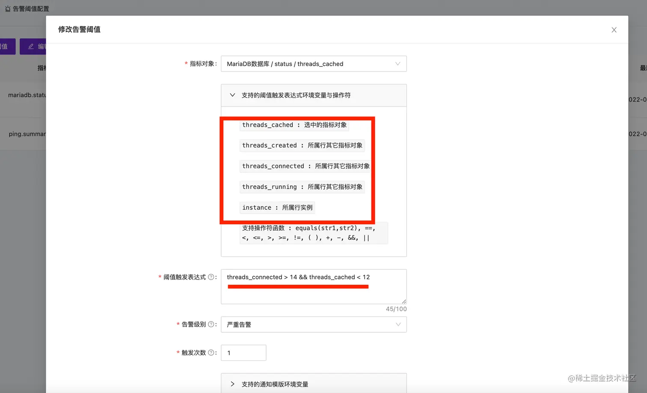Close the 修改告警阈值 dialog
The image size is (647, 393).
614,30
